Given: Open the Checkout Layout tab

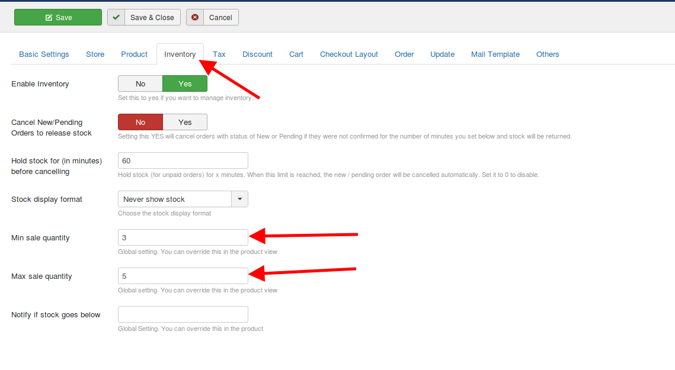Looking at the screenshot, I should 348,54.
